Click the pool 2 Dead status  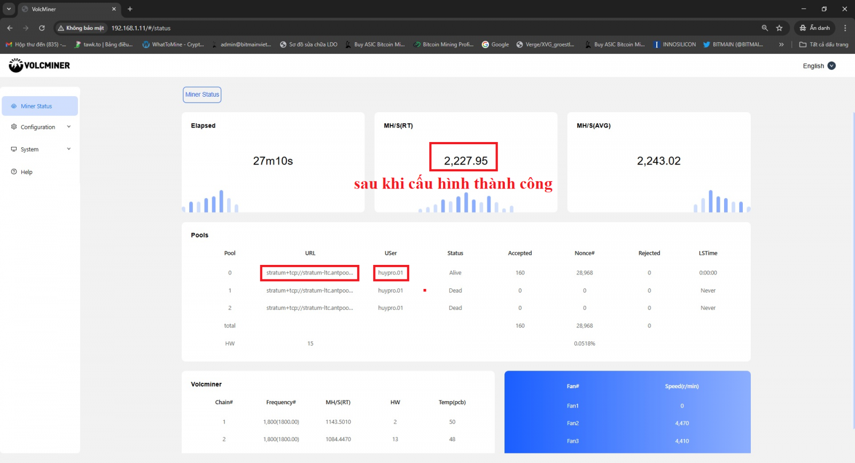[455, 308]
